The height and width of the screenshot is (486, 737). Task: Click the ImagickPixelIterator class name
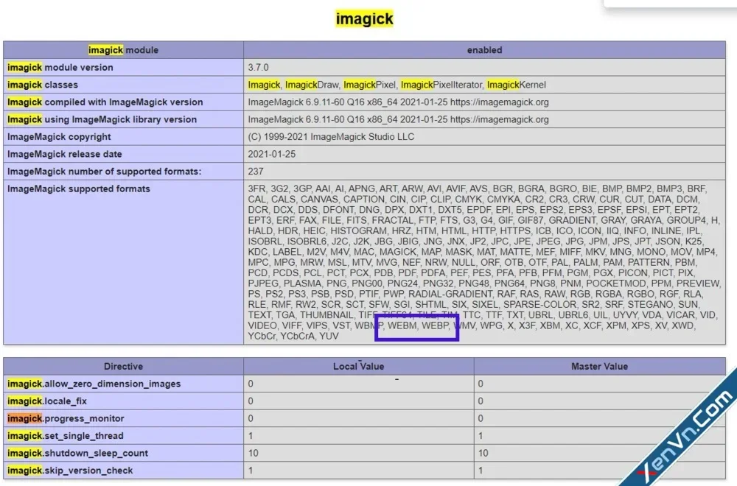(x=441, y=85)
